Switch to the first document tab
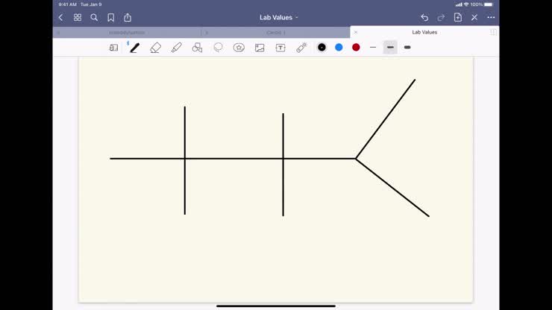Image resolution: width=552 pixels, height=310 pixels. 127,33
